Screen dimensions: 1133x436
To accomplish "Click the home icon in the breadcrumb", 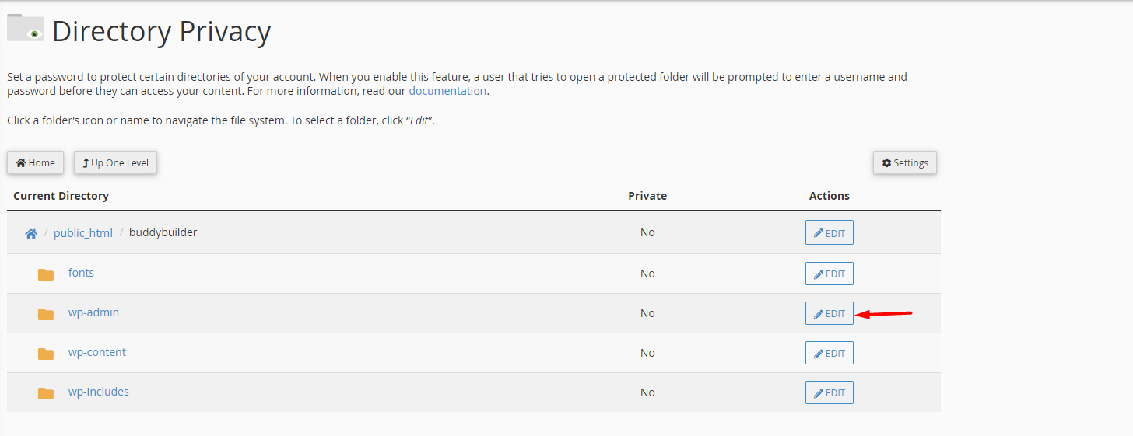I will tap(31, 233).
